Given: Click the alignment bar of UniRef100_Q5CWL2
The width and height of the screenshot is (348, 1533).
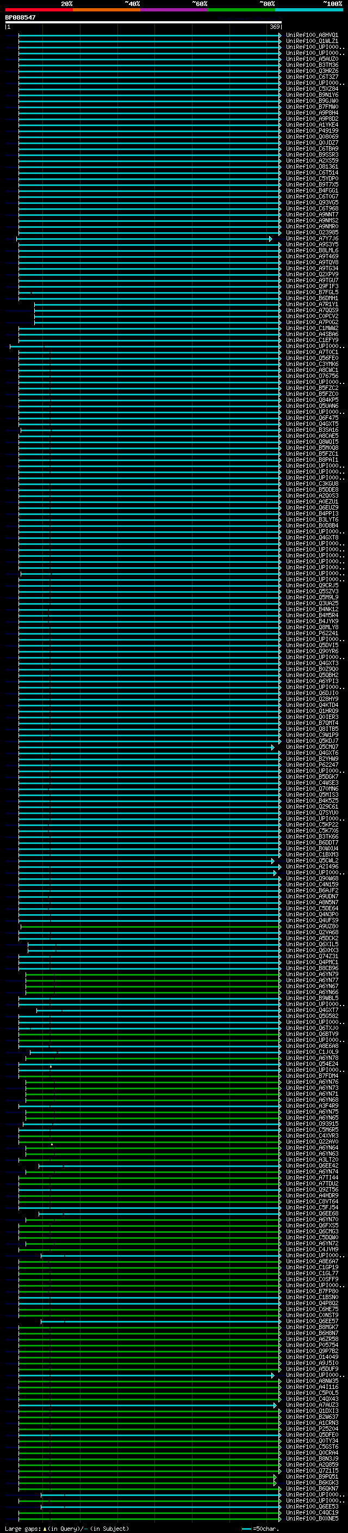Looking at the screenshot, I should 145,861.
